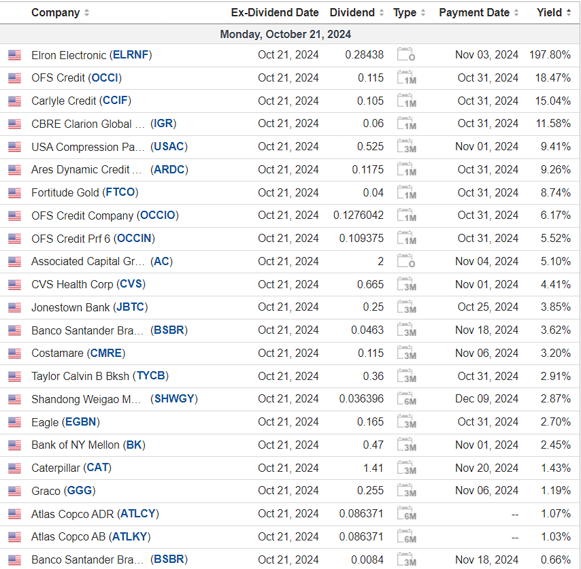Sort the table by Dividend column
The image size is (581, 569).
[x=352, y=13]
